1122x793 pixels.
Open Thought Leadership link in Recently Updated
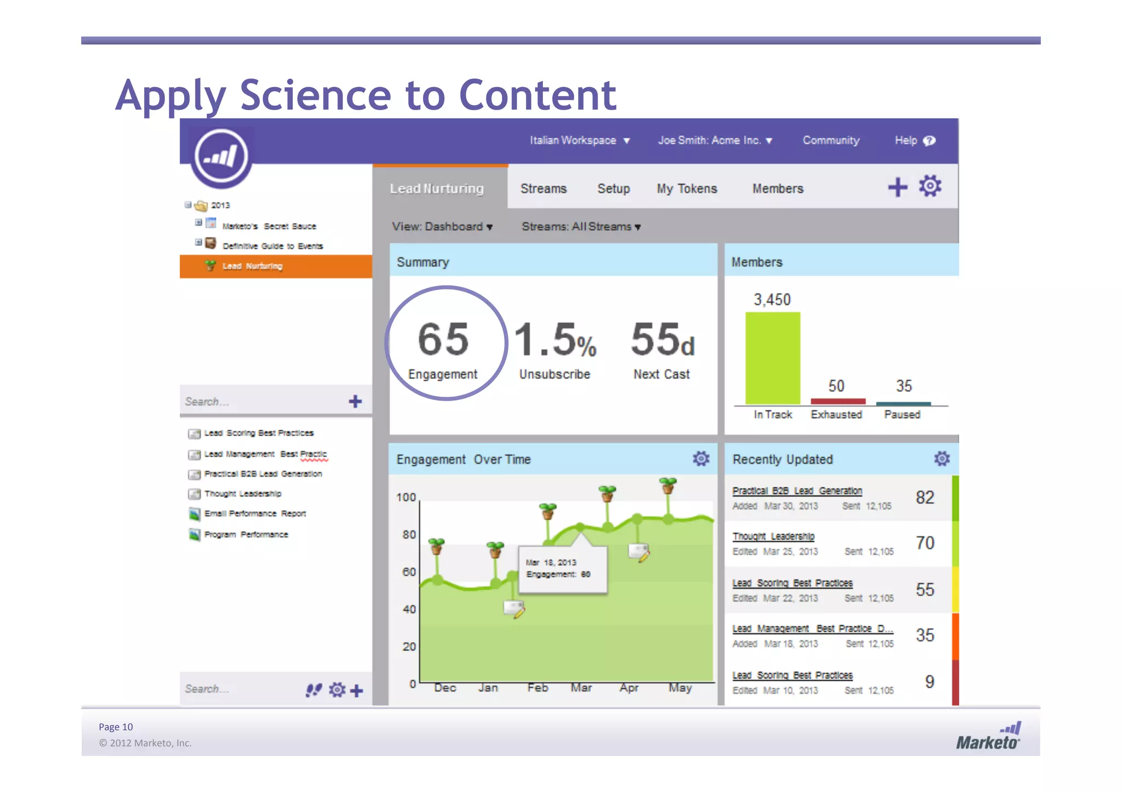tap(774, 537)
